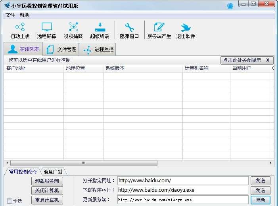Screen dimensions: 278x206
Task: Open the 帮助 menu
Action: click(25, 15)
